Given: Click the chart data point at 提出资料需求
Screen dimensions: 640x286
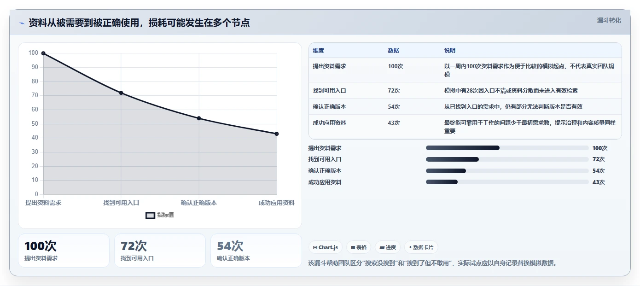Looking at the screenshot, I should coord(43,53).
